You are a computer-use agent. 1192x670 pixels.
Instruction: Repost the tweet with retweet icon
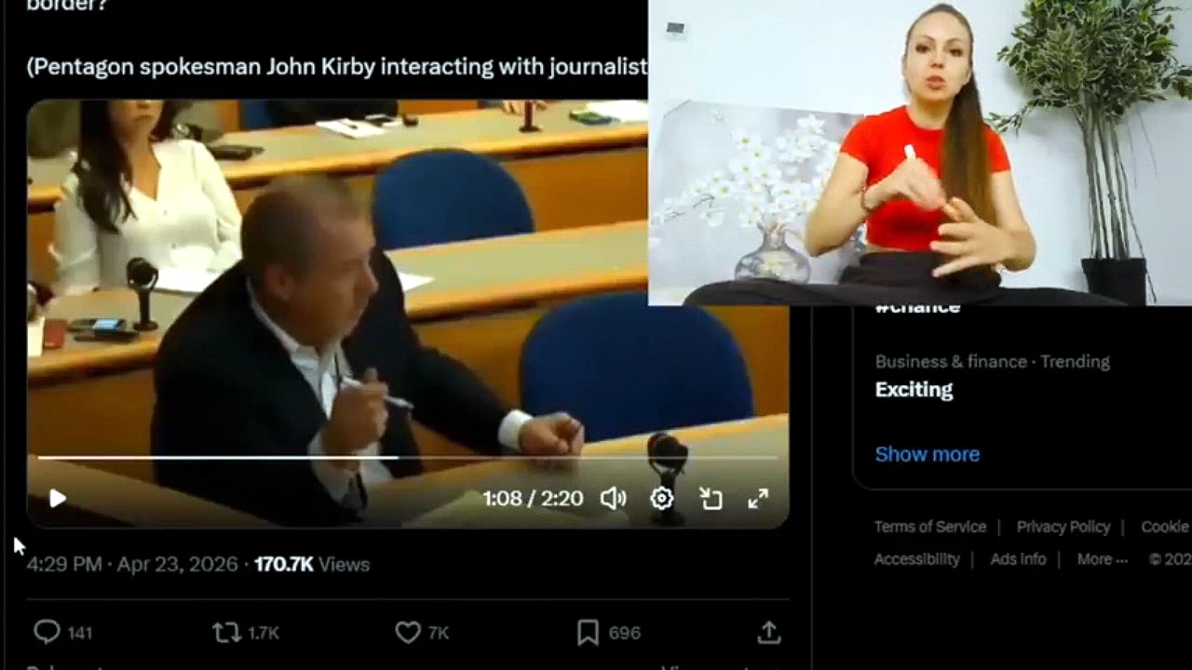click(226, 633)
